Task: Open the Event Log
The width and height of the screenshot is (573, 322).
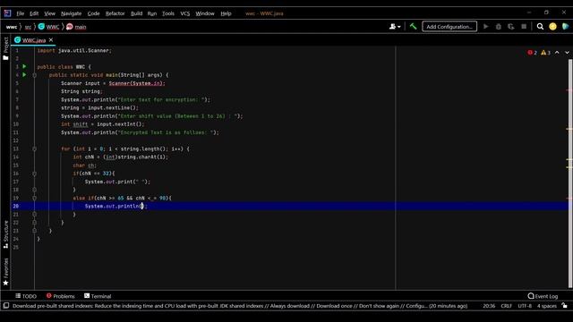Action: [543, 296]
